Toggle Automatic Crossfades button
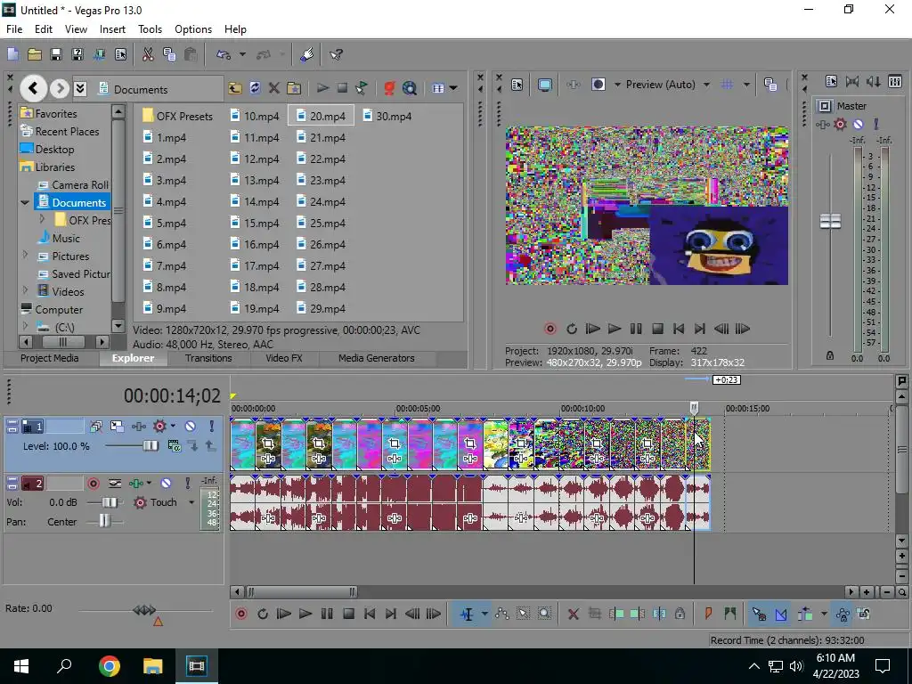Screen dimensions: 912x684 pos(780,614)
